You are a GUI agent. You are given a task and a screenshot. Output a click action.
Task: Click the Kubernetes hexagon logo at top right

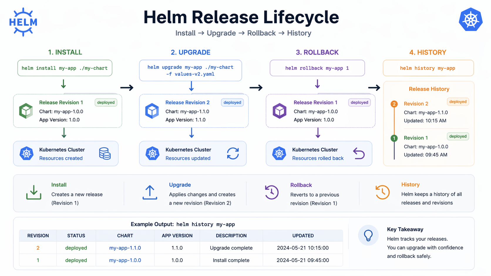click(x=471, y=19)
